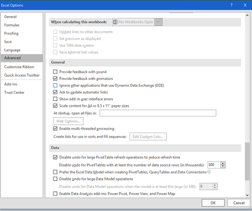Open the Formulas options category
The height and width of the screenshot is (211, 252).
pyautogui.click(x=12, y=25)
